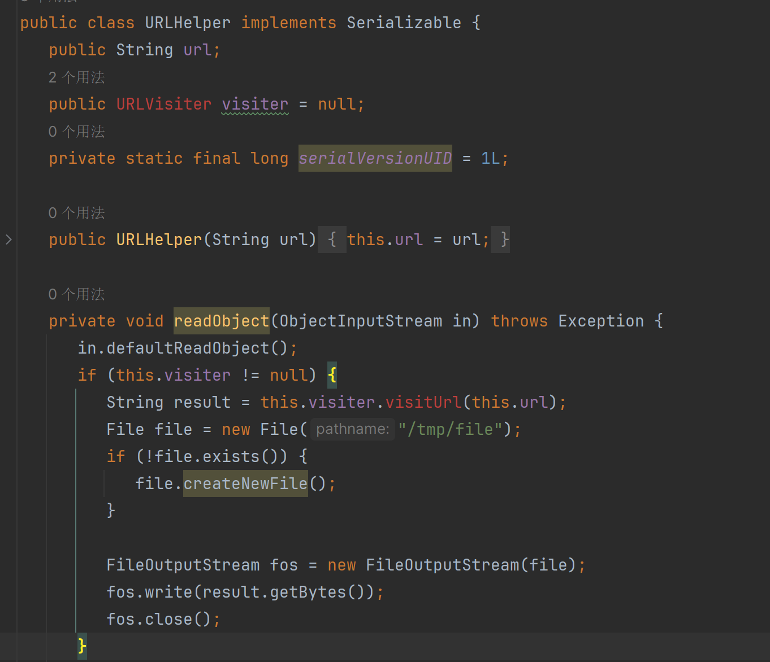The height and width of the screenshot is (662, 770).
Task: Click the '0 个用法' hint above readObject
Action: coord(77,294)
